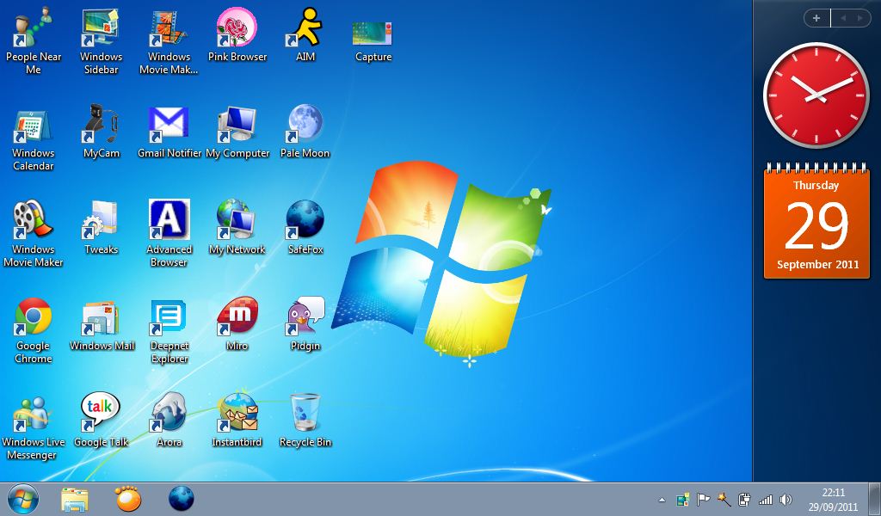Open Miro media player
The image size is (881, 516).
click(x=237, y=316)
